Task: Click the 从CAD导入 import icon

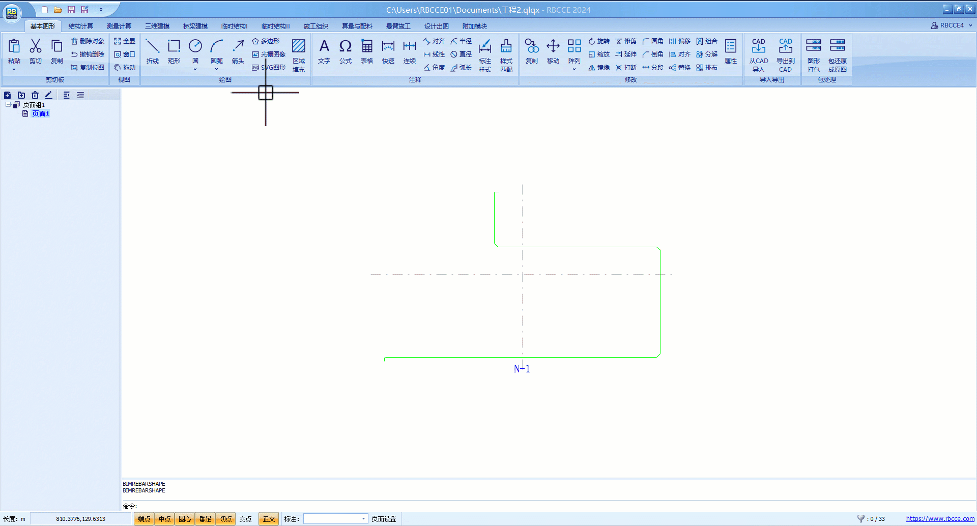Action: [758, 55]
